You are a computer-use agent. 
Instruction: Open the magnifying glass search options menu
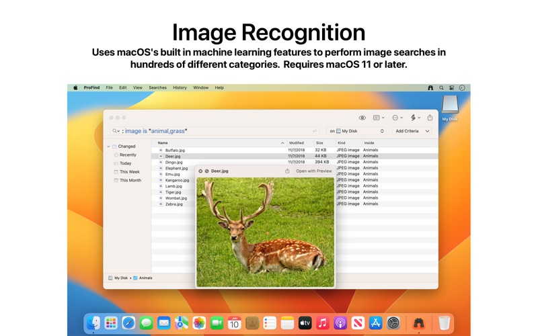click(x=116, y=131)
